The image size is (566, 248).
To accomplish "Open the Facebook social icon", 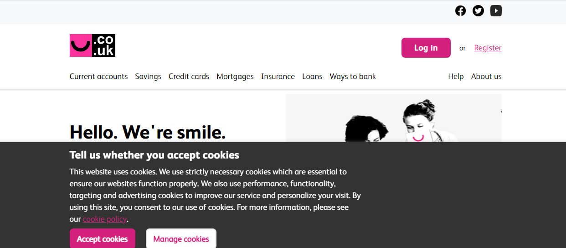I will (460, 10).
